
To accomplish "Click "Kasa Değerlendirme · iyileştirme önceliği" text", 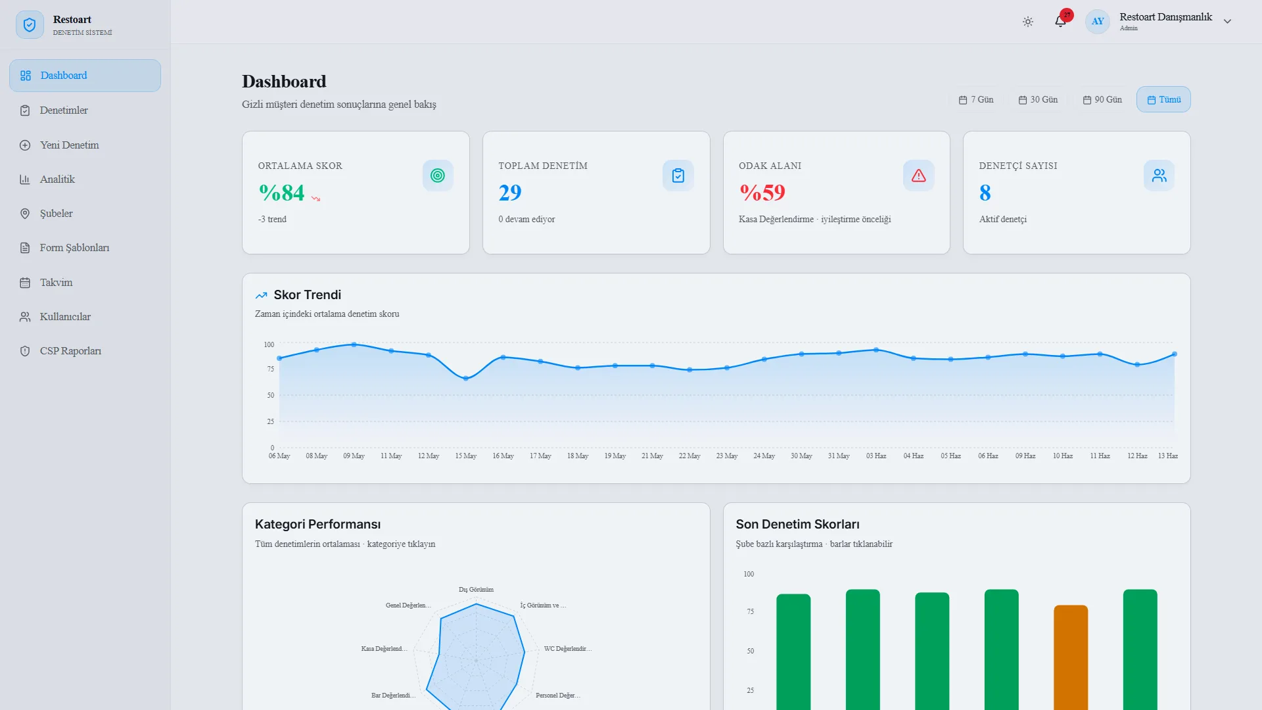I will click(815, 220).
